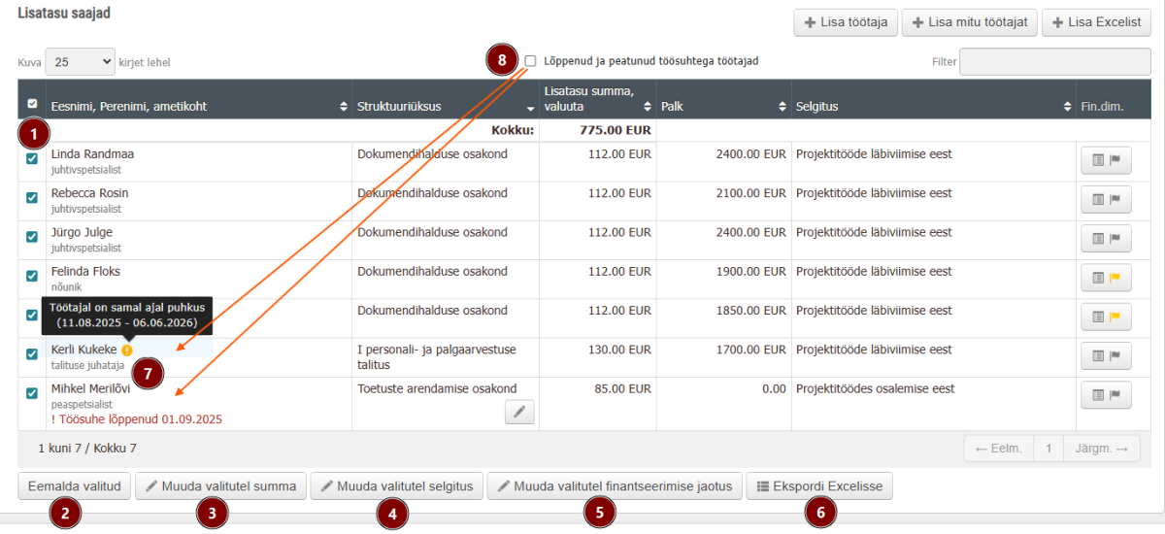
Task: Click 'Lisa Excelist' button
Action: [x=1097, y=23]
